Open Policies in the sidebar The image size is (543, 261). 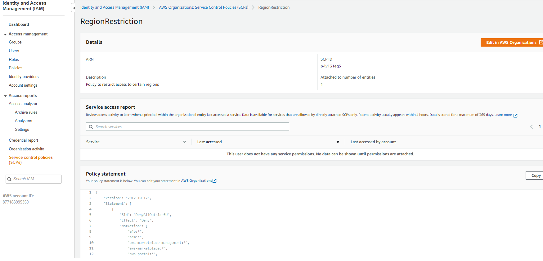click(x=16, y=68)
